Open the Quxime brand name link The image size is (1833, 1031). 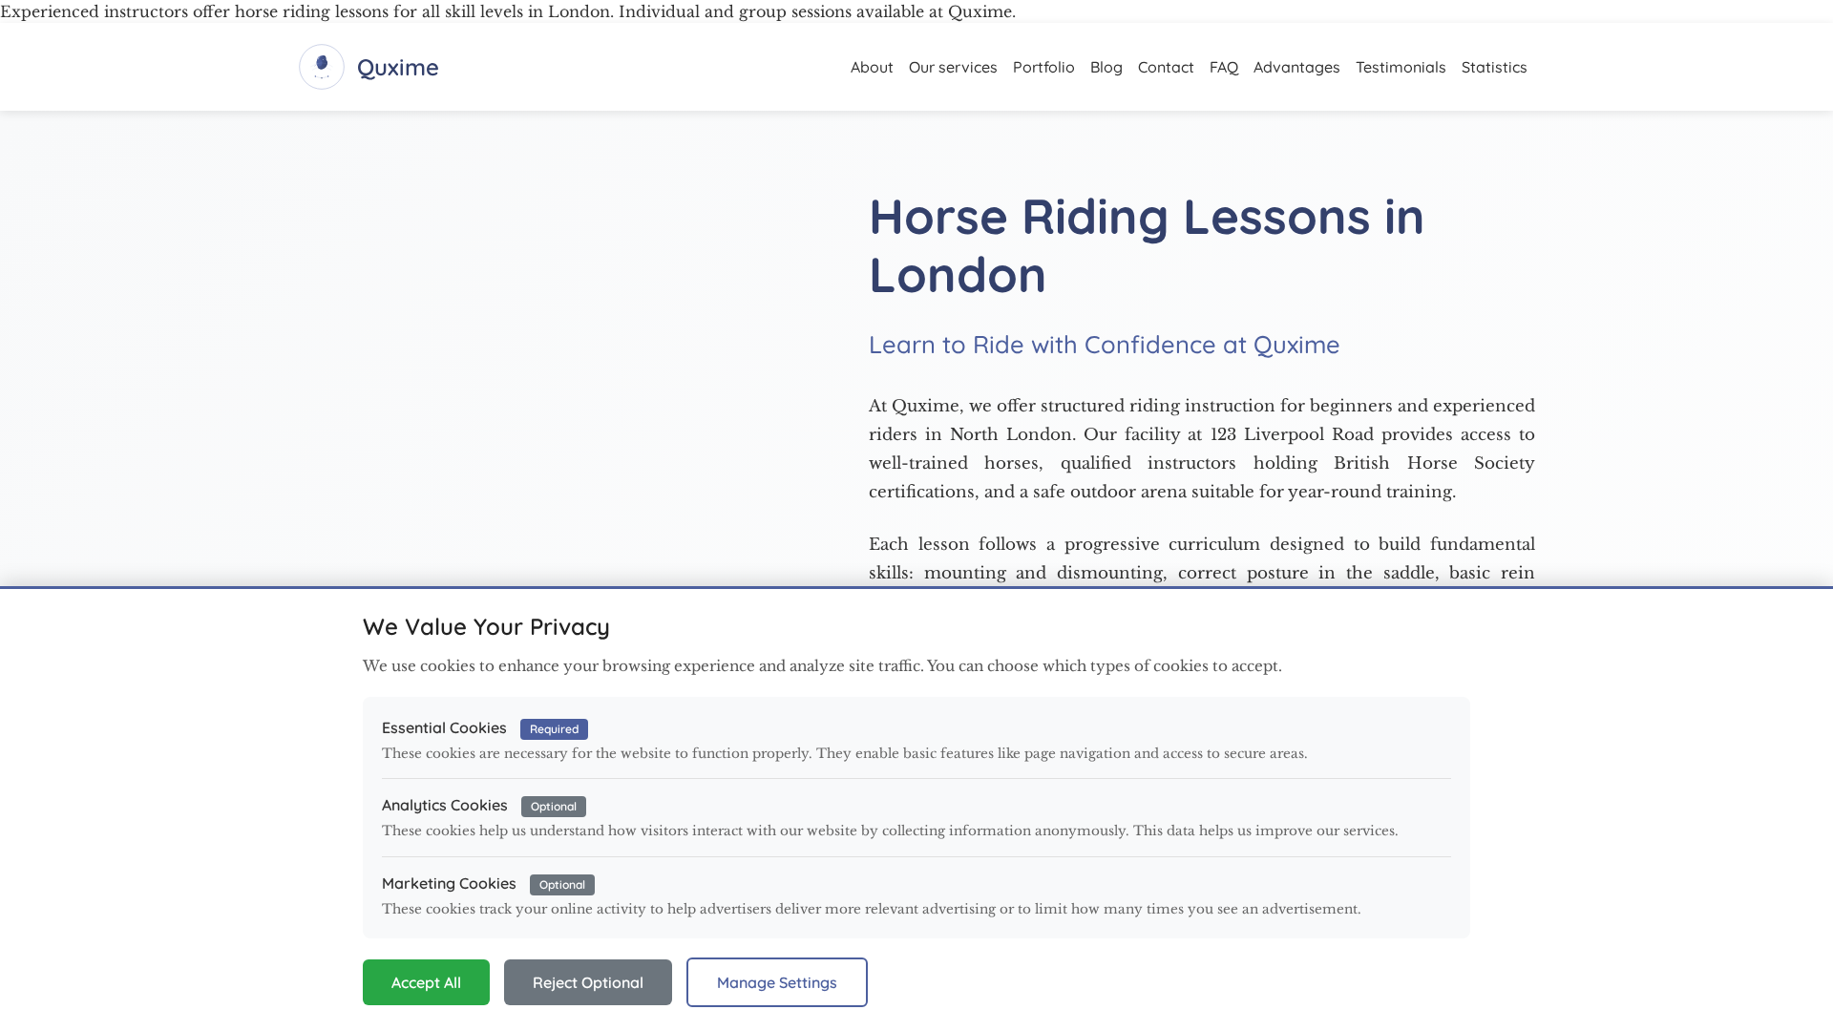click(397, 67)
